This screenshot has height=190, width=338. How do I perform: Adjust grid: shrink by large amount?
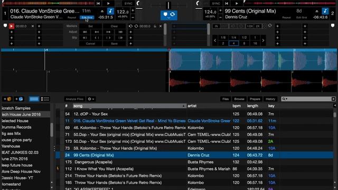tap(84, 32)
